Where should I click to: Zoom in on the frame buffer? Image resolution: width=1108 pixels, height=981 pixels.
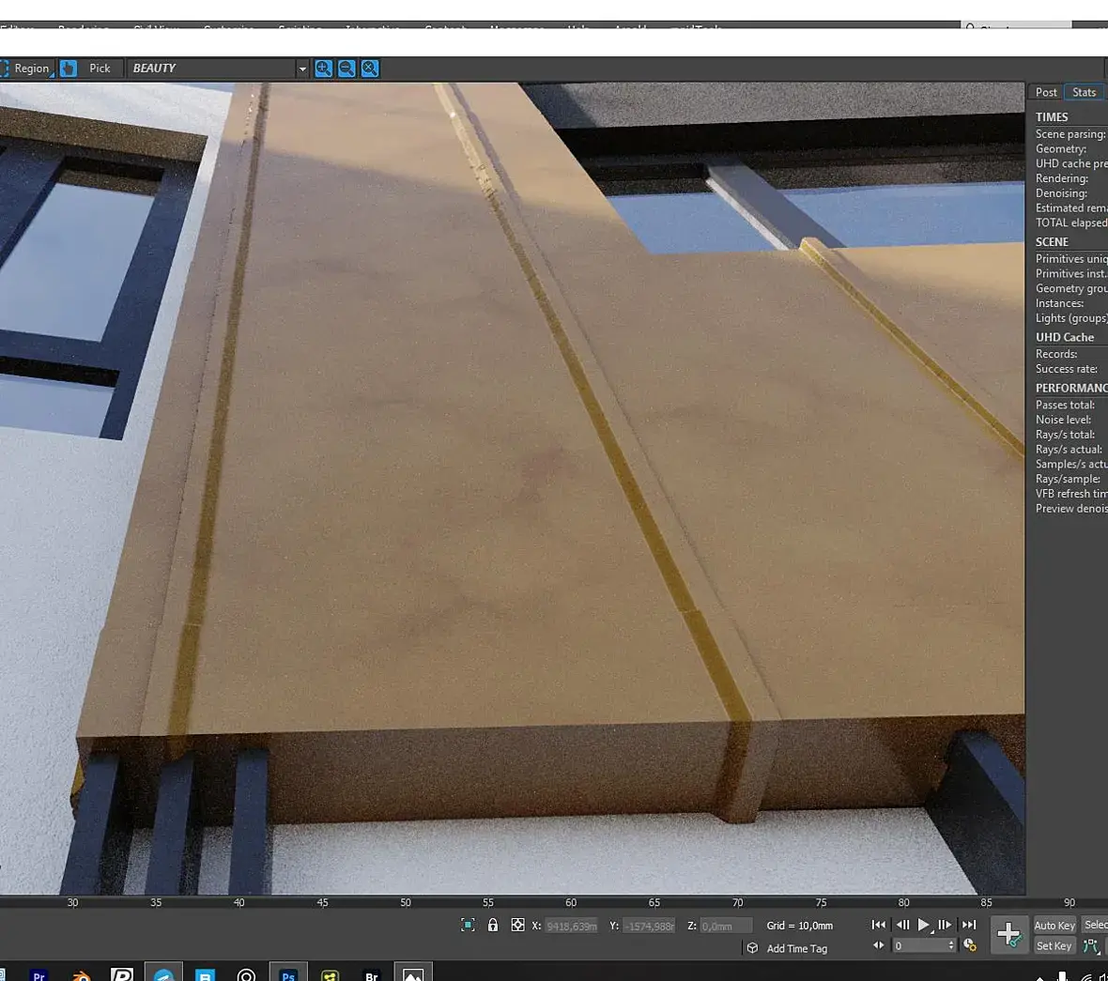pyautogui.click(x=324, y=69)
